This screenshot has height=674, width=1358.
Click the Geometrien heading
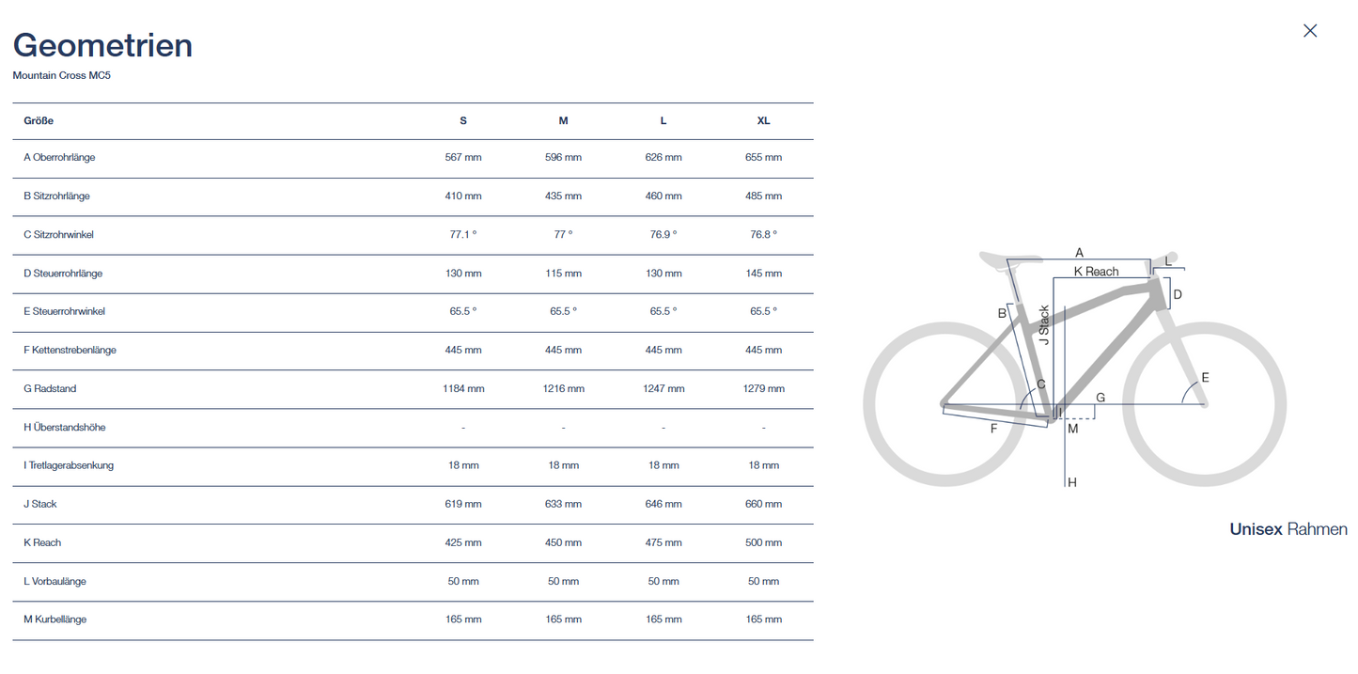pyautogui.click(x=102, y=45)
